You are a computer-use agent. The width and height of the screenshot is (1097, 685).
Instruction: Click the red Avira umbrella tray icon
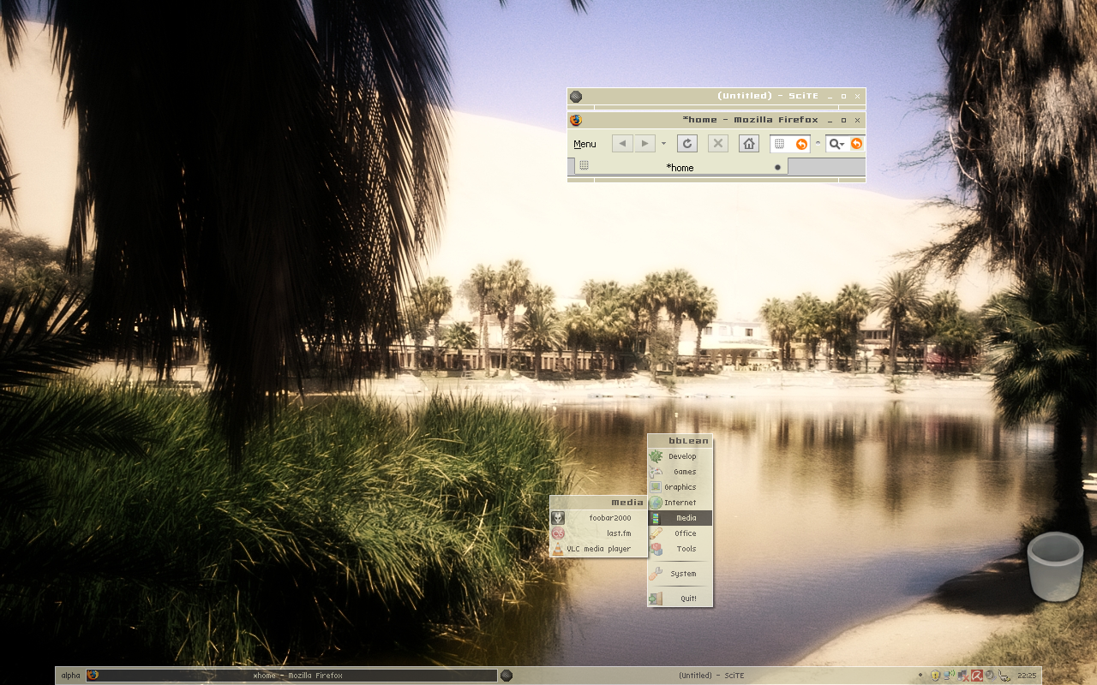click(977, 676)
